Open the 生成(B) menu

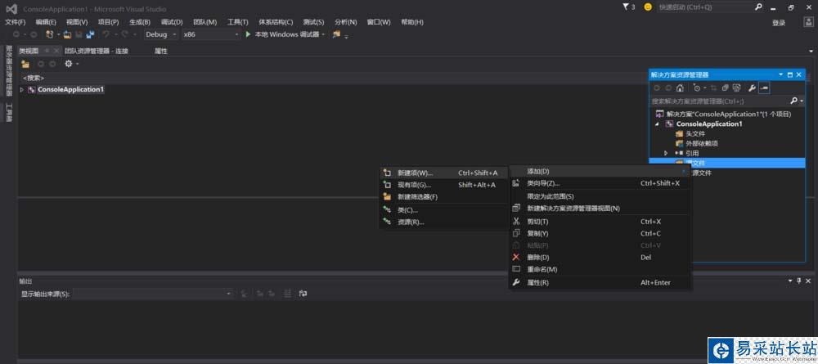point(139,22)
